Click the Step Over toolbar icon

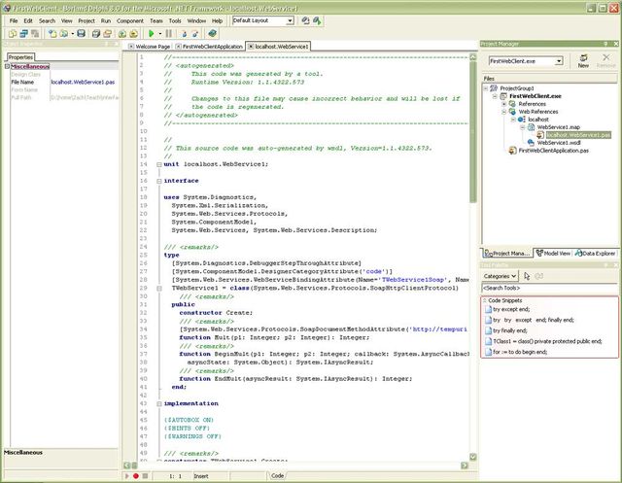[x=195, y=34]
